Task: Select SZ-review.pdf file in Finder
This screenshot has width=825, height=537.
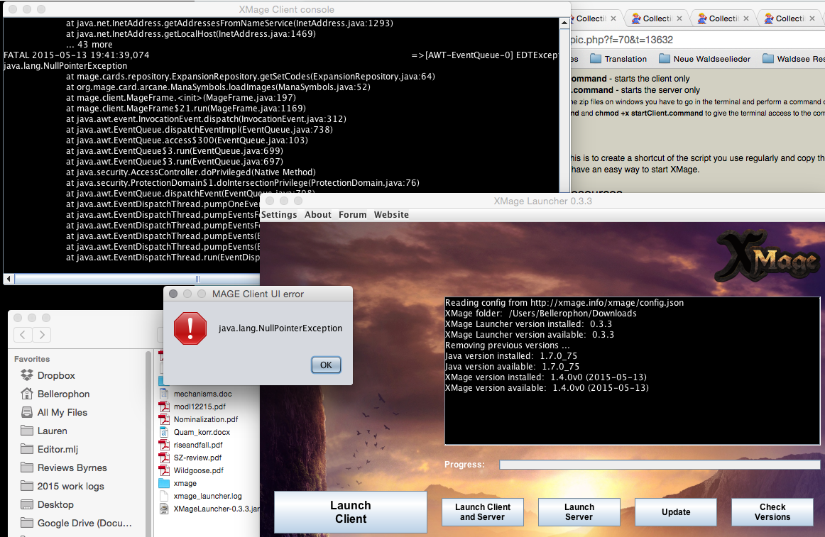Action: coord(190,458)
